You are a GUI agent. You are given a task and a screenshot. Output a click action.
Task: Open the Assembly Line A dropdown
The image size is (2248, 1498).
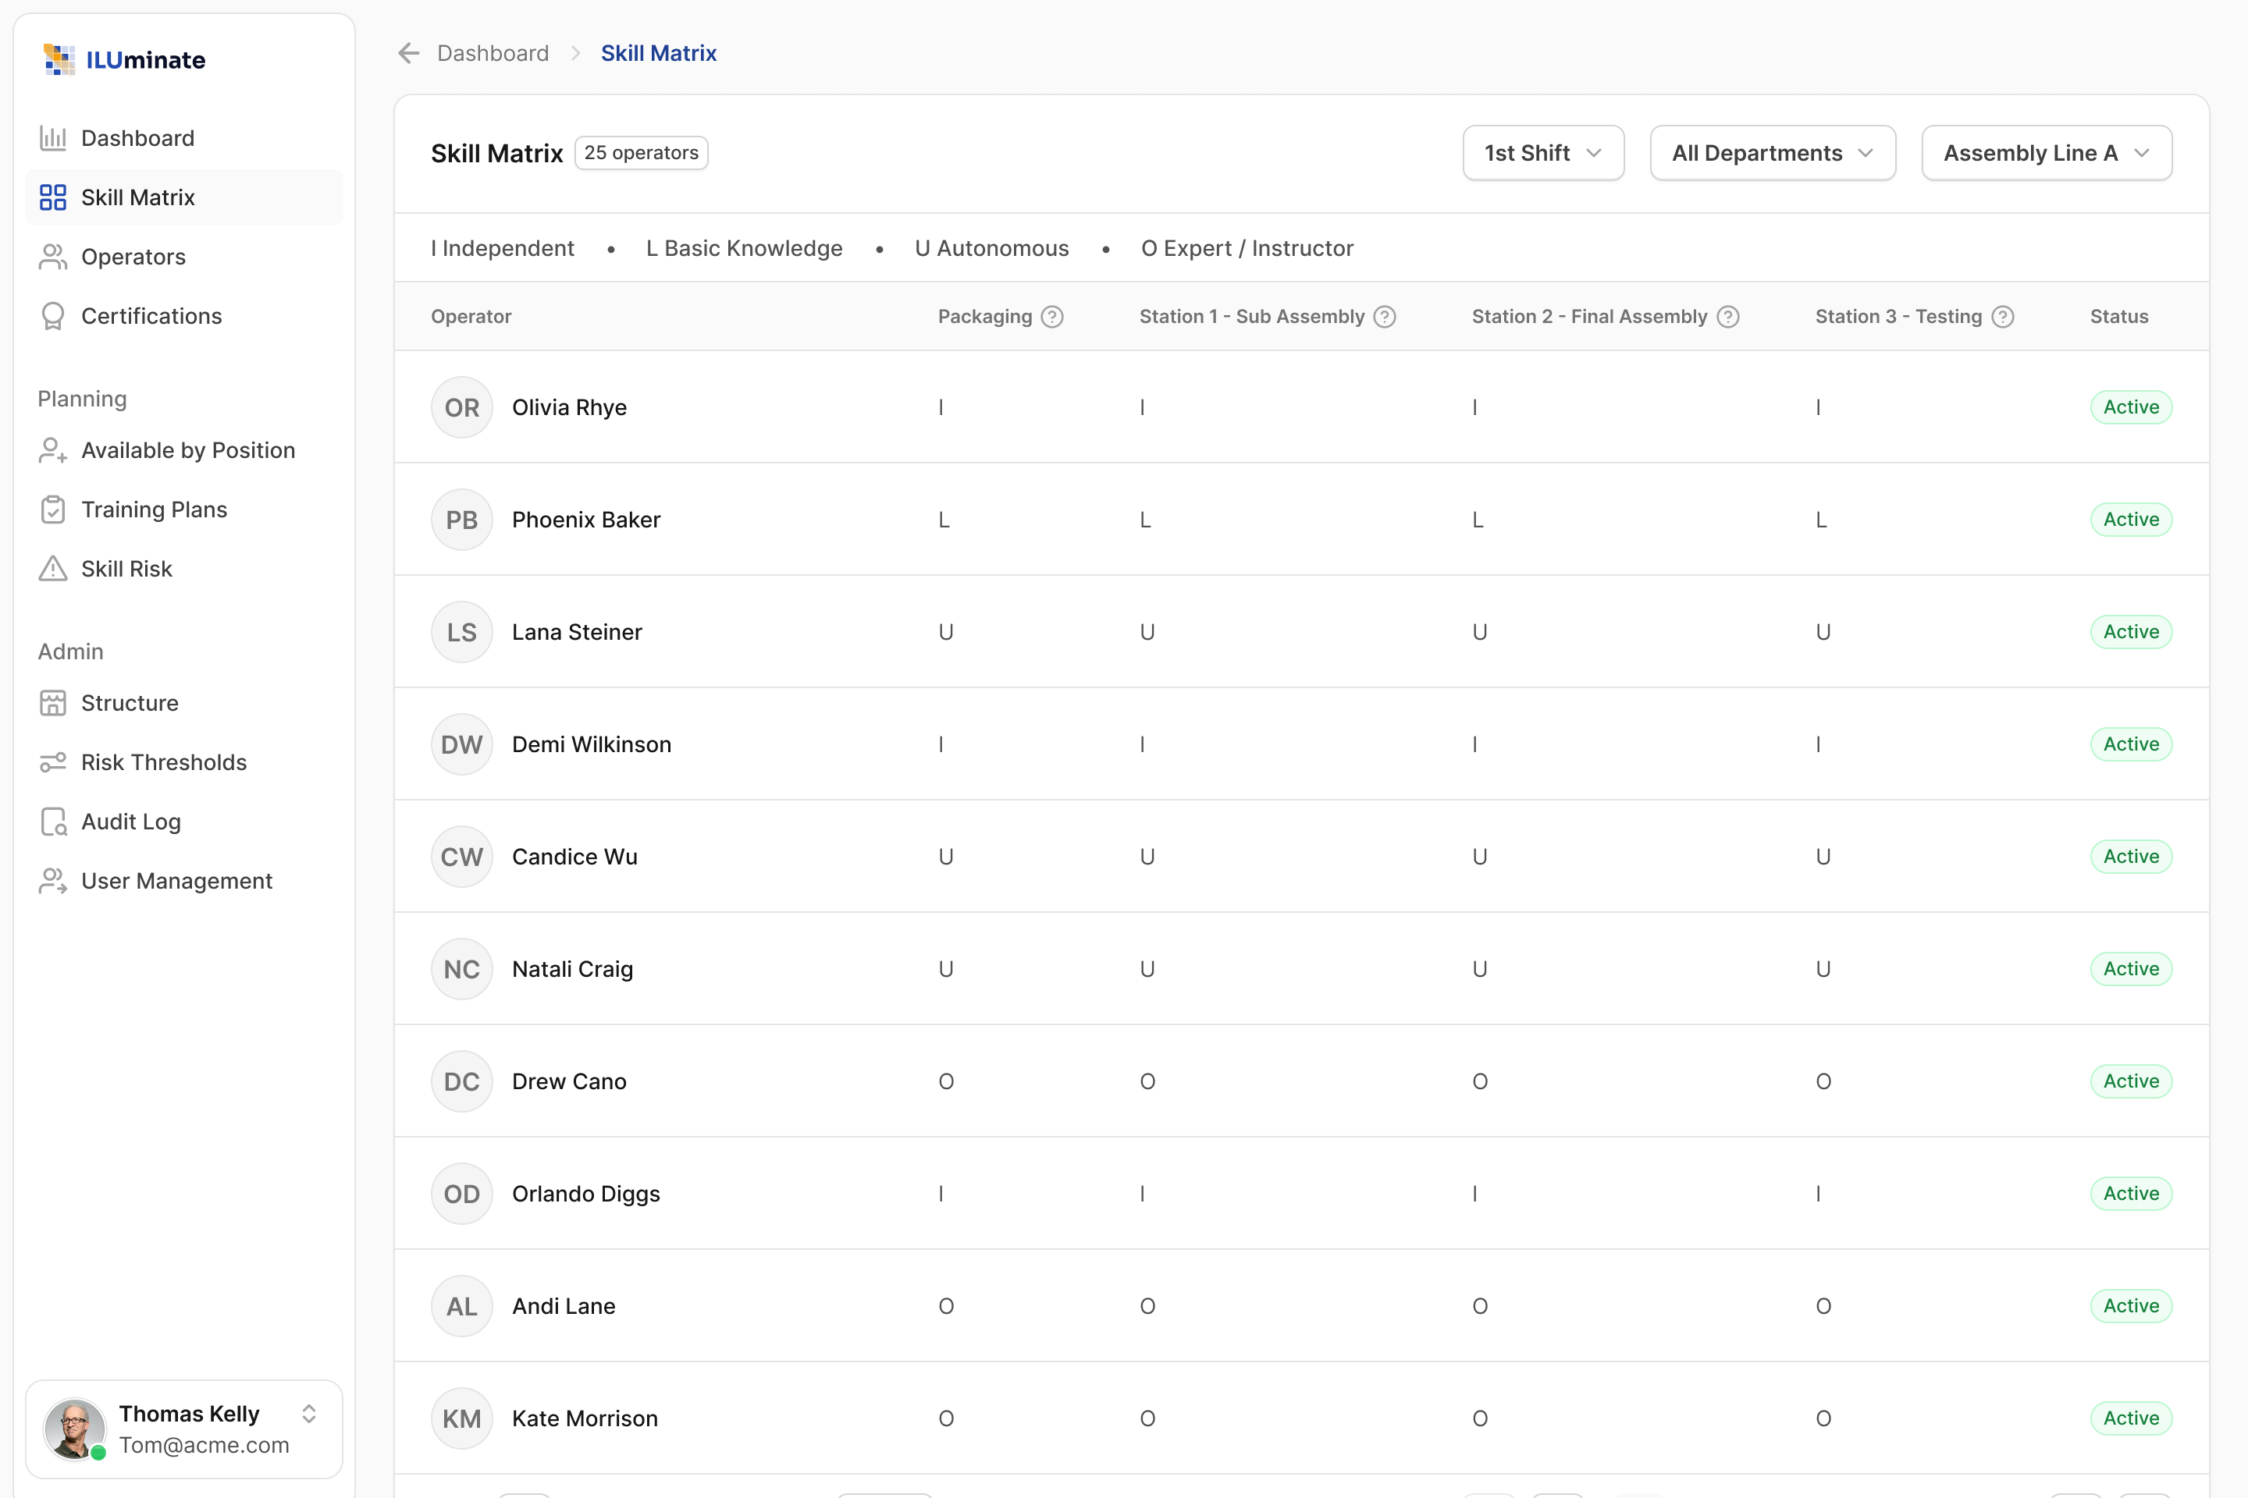pos(2047,153)
